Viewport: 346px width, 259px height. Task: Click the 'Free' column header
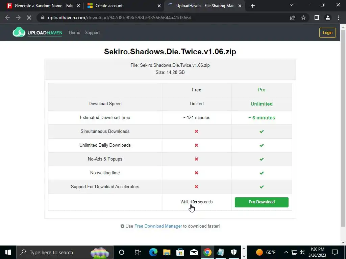tap(196, 90)
